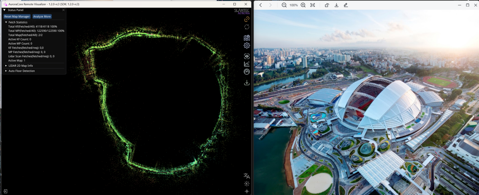Zoom in on the photo viewer image
Image resolution: width=479 pixels, height=195 pixels.
[303, 5]
